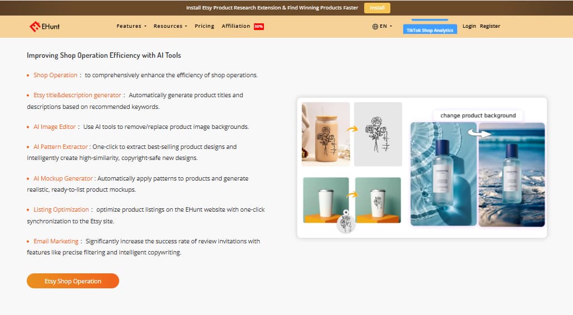Click the Etsy Shop Operation button

tap(73, 281)
